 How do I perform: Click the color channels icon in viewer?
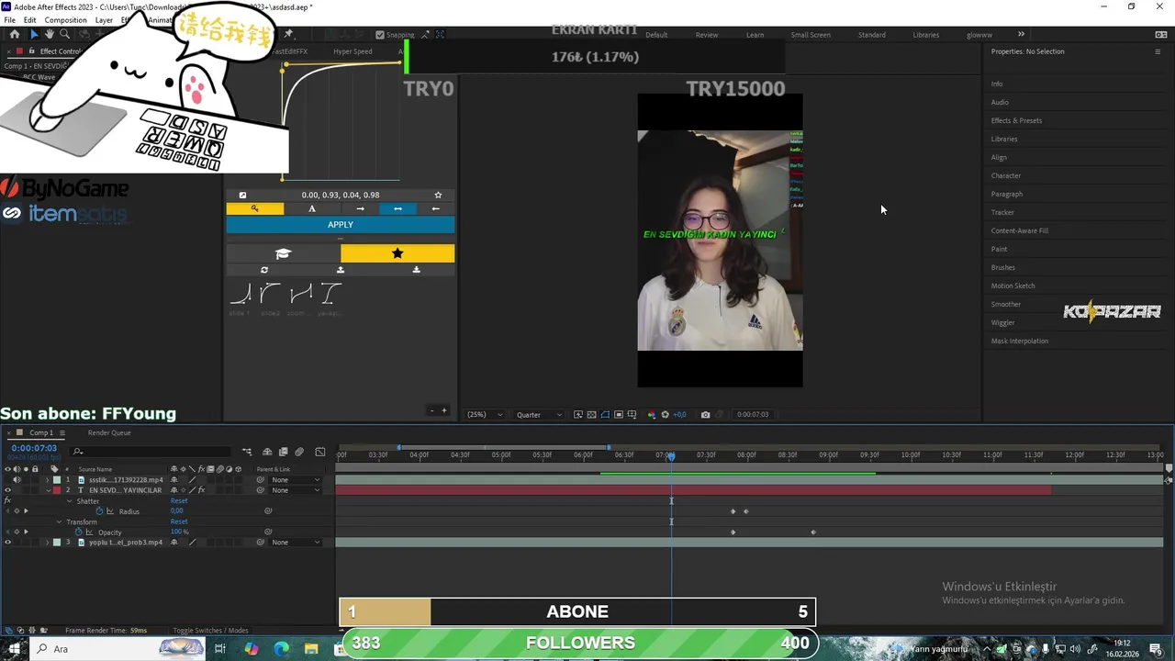[652, 415]
